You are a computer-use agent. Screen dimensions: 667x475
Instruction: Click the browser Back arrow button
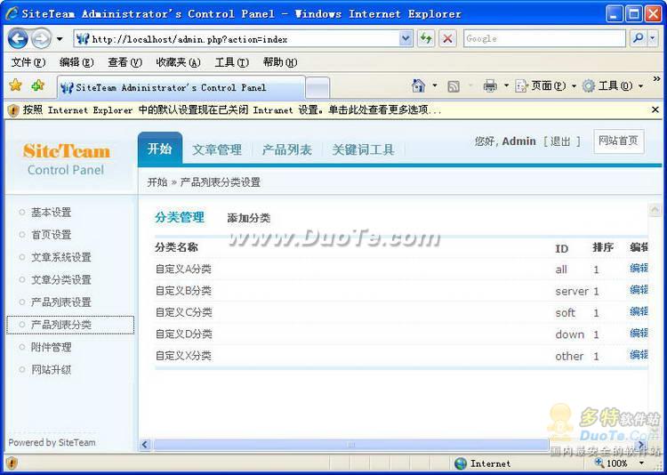[18, 39]
